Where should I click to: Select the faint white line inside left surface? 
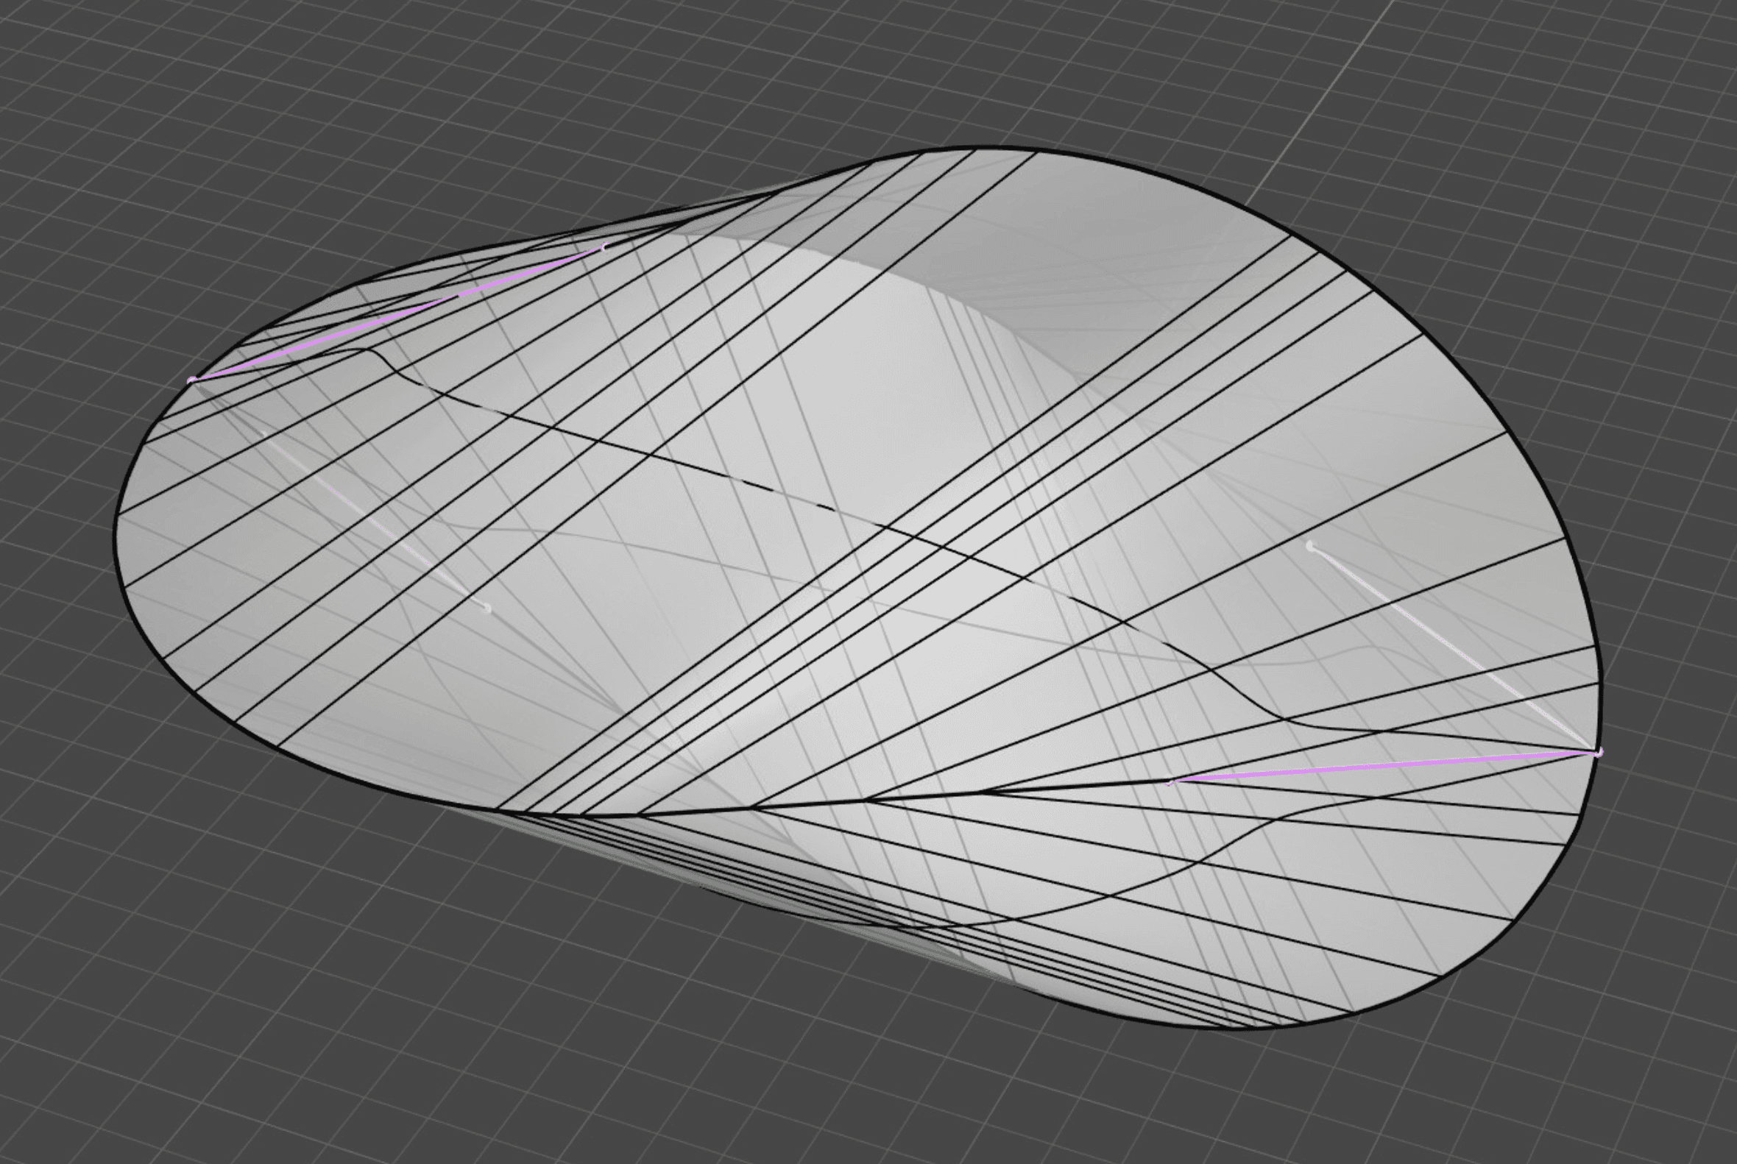(x=375, y=520)
